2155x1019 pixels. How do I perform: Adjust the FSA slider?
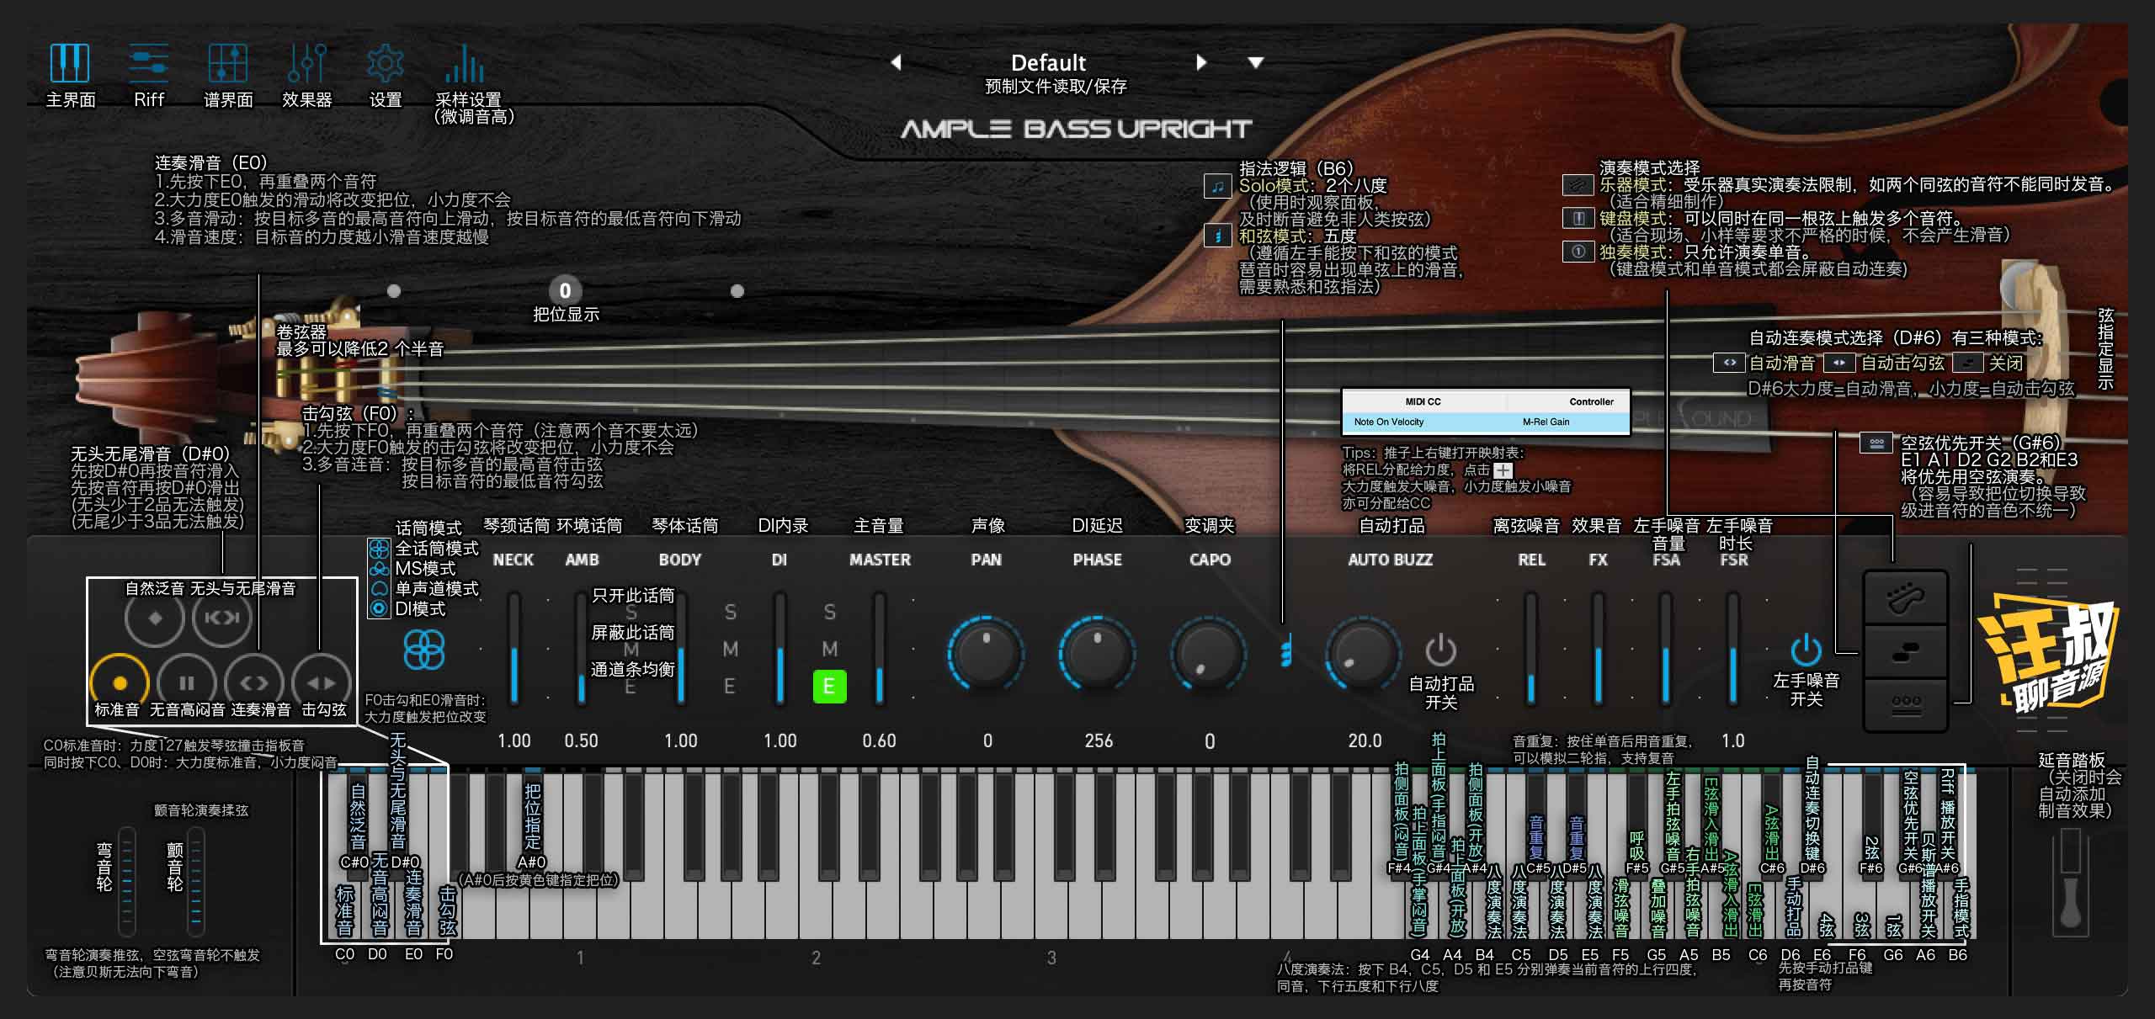point(1665,648)
